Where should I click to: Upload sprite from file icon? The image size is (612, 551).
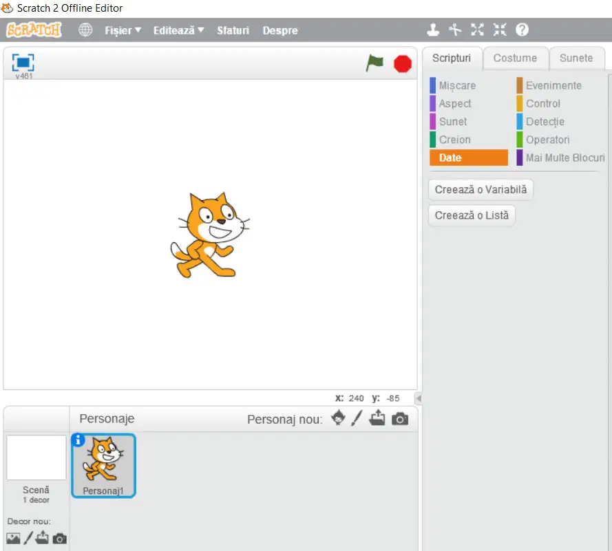(377, 418)
